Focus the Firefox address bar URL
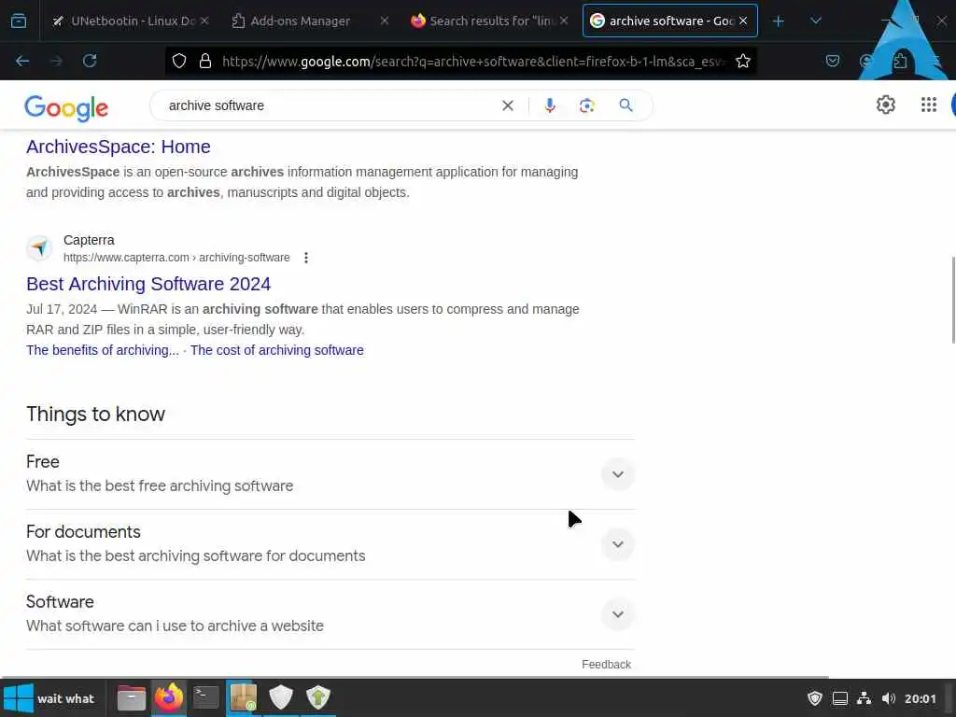The image size is (956, 717). (474, 61)
